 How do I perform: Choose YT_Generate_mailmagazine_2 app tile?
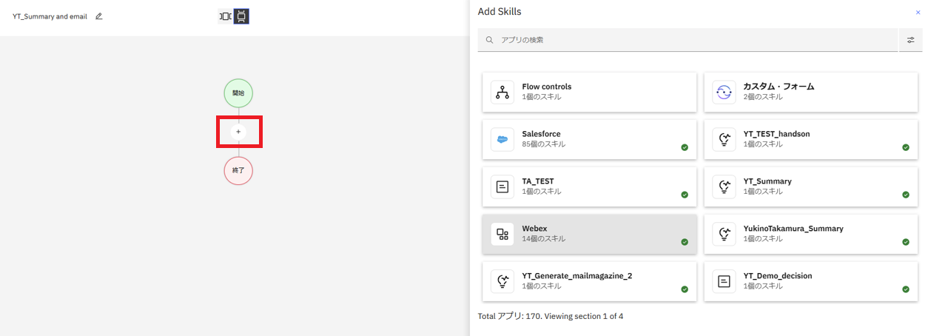[x=589, y=281]
